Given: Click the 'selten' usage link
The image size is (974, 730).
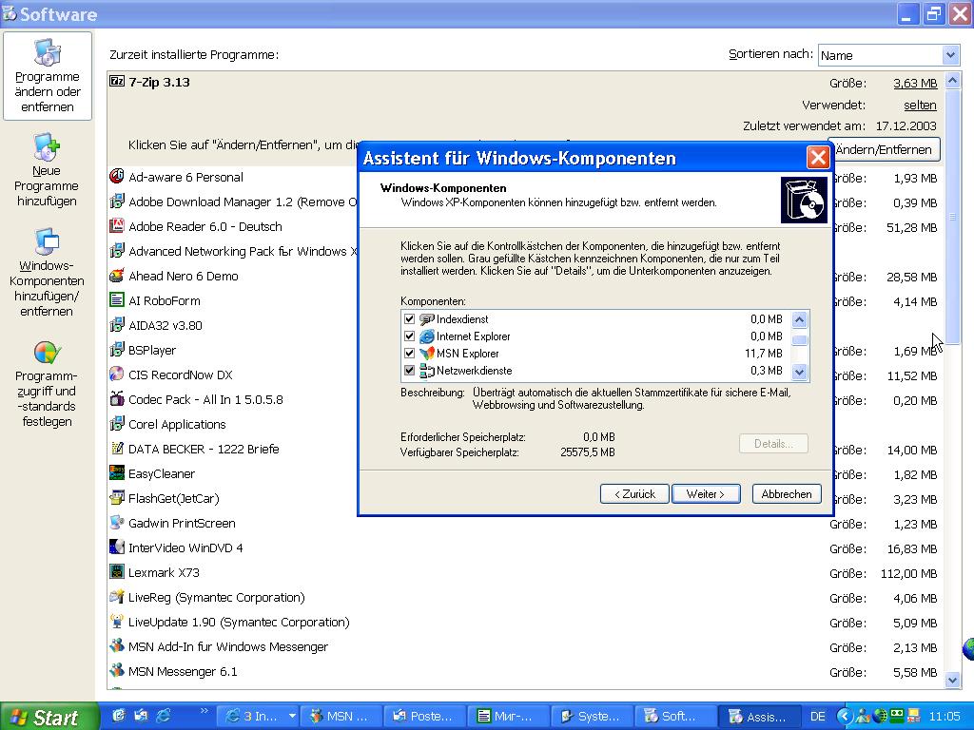Looking at the screenshot, I should click(920, 105).
